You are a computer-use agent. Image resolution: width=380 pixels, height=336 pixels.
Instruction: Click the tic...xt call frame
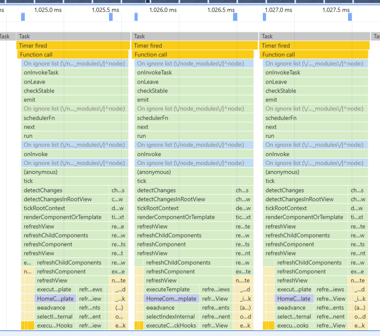tap(243, 217)
